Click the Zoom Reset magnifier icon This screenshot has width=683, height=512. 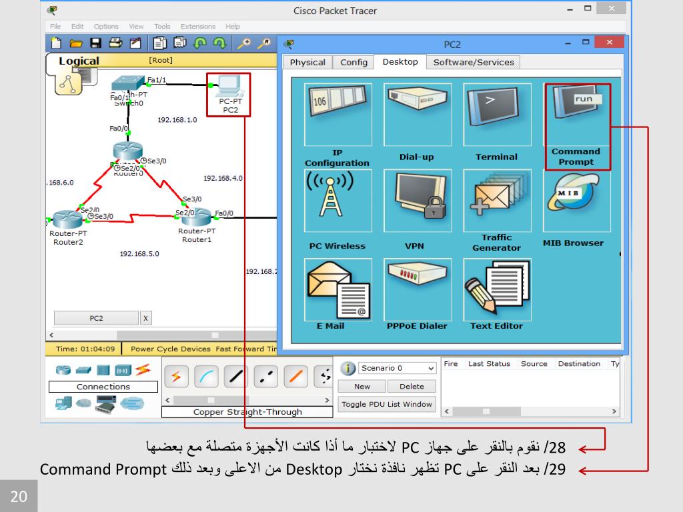point(263,43)
